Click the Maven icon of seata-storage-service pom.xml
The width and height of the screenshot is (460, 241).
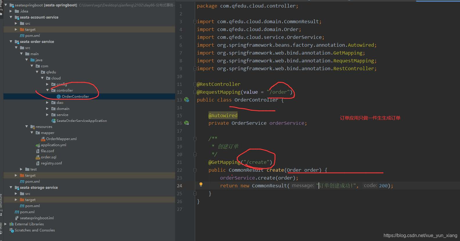point(22,206)
